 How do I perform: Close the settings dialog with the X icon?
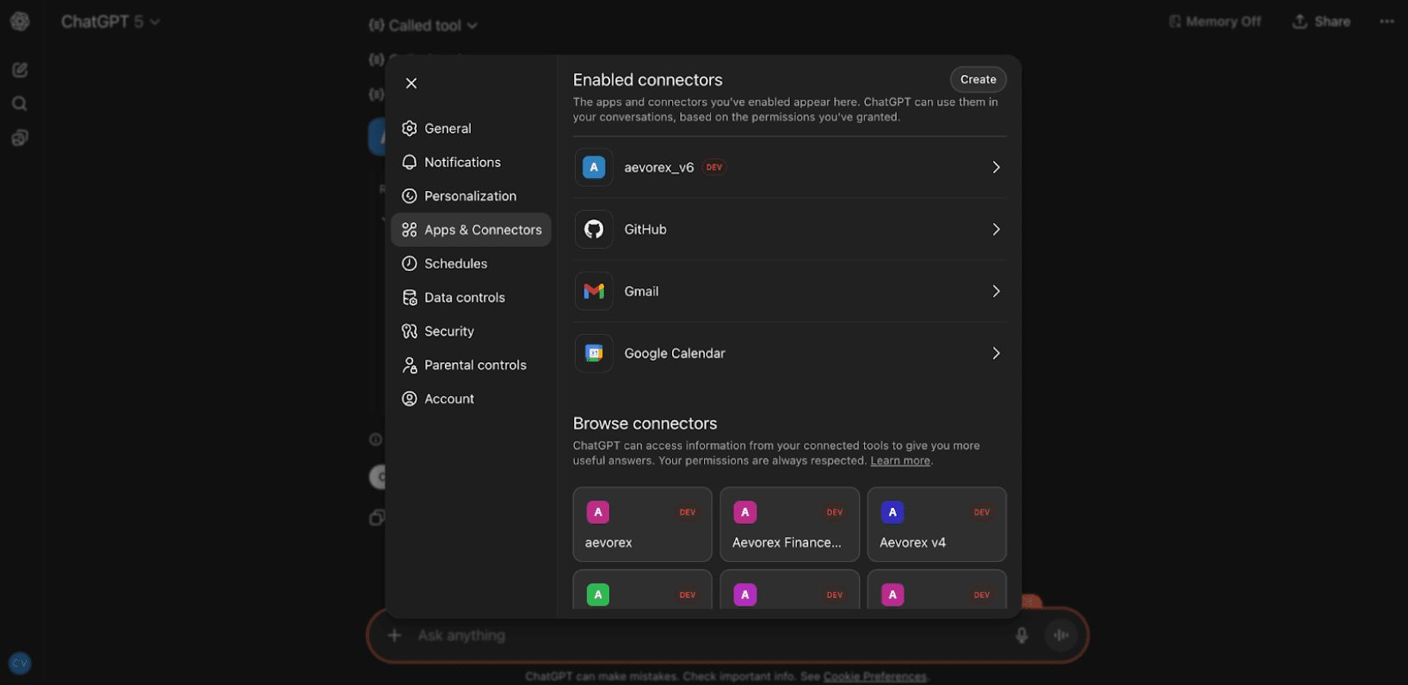(x=411, y=83)
